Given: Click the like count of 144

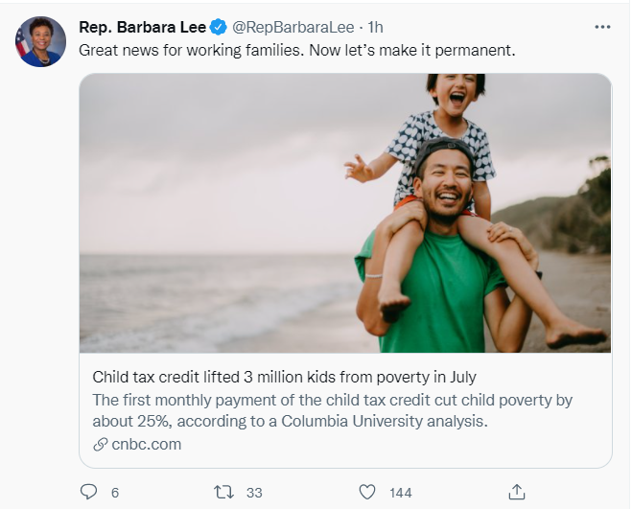Looking at the screenshot, I should tap(400, 493).
